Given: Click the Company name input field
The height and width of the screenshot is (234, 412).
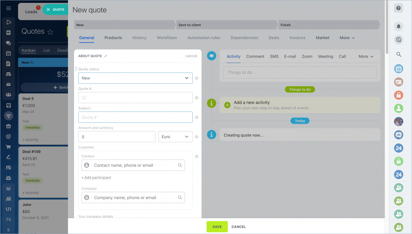Looking at the screenshot, I should [x=133, y=198].
